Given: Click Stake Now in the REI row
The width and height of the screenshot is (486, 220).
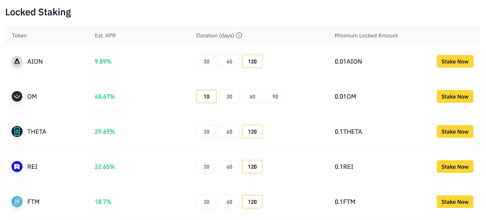Looking at the screenshot, I should point(455,167).
